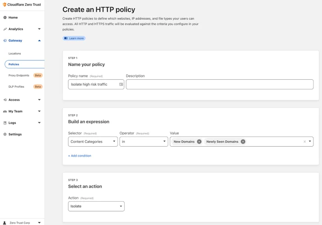322x225 pixels.
Task: Click the 'STEP 2' label
Action: click(x=73, y=115)
